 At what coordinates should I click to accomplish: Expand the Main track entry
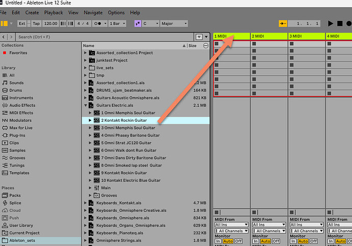[90, 188]
